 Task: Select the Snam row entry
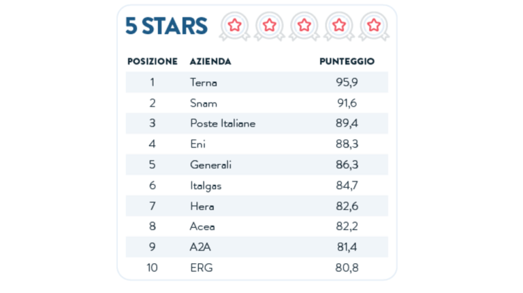pos(203,103)
